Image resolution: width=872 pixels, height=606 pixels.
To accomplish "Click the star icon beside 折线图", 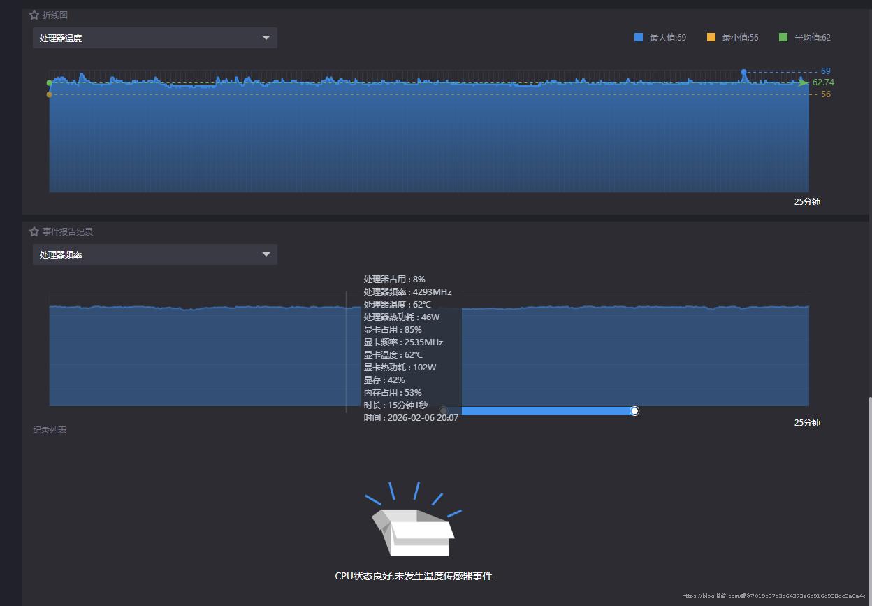I will 34,15.
